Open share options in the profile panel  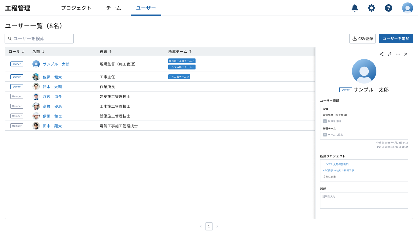click(381, 54)
